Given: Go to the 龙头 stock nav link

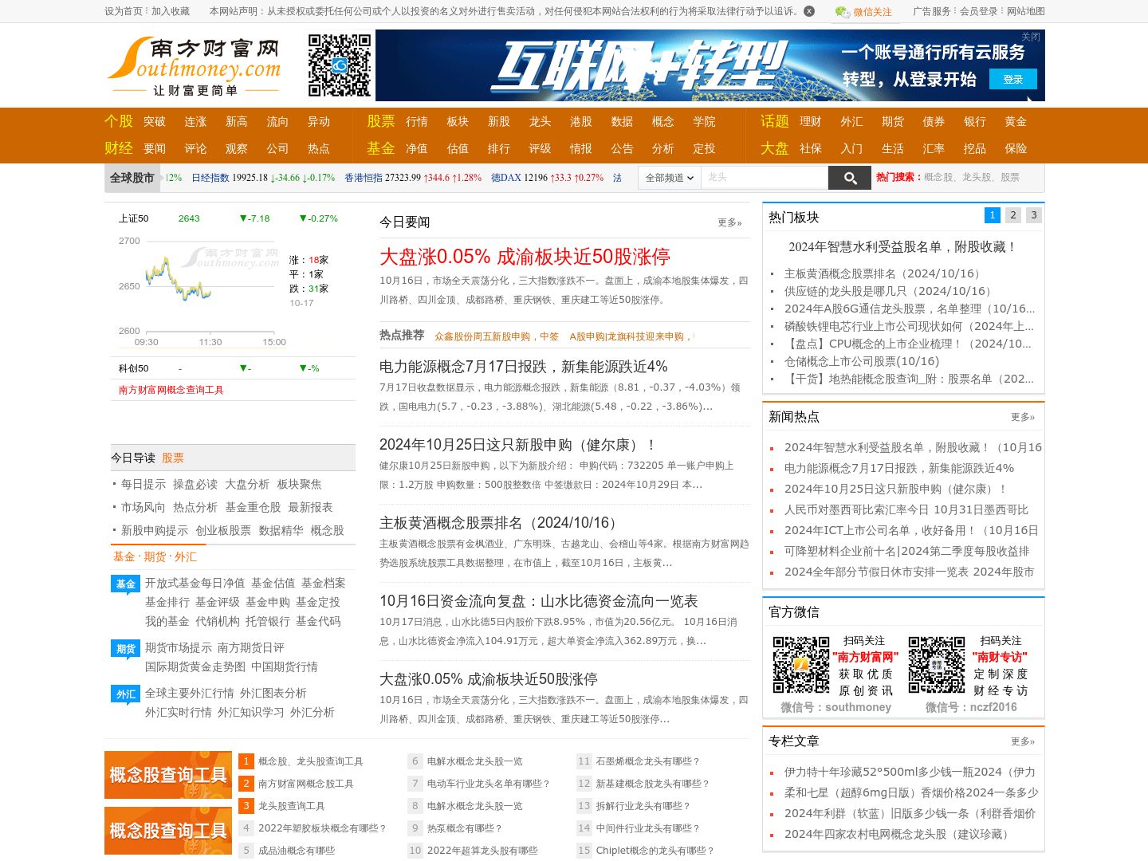Looking at the screenshot, I should pos(540,122).
